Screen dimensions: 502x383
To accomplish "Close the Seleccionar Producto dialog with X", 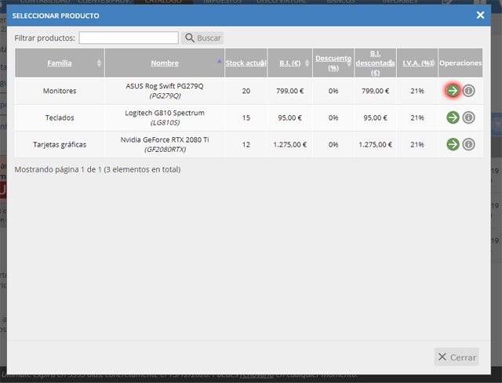I will [480, 15].
